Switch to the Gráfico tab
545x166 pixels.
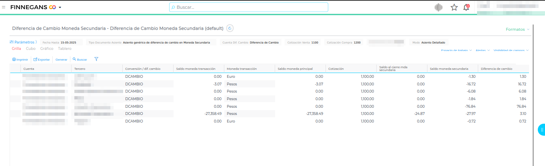pos(47,49)
